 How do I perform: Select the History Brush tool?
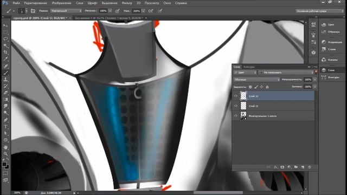pos(5,86)
